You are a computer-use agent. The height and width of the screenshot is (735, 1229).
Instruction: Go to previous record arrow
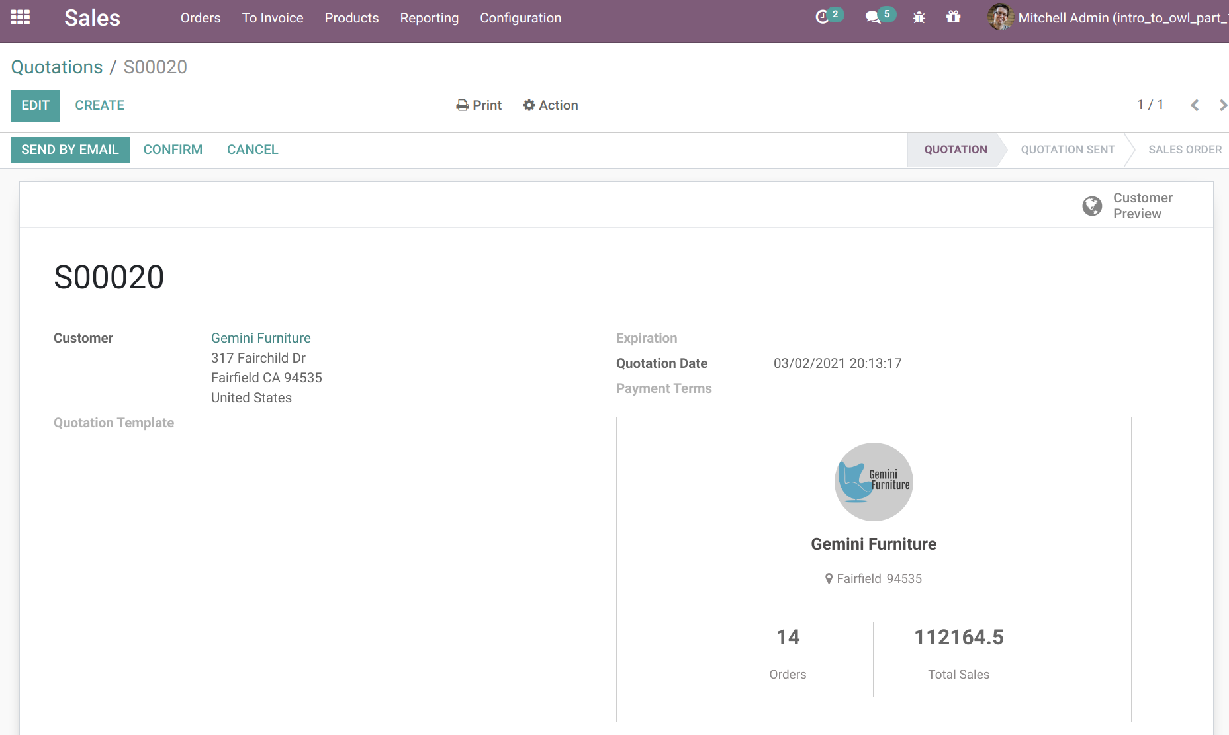click(1195, 105)
